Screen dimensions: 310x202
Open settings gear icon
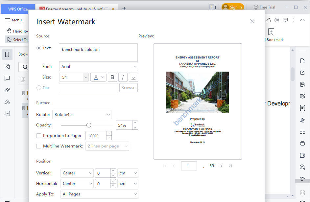point(277,20)
